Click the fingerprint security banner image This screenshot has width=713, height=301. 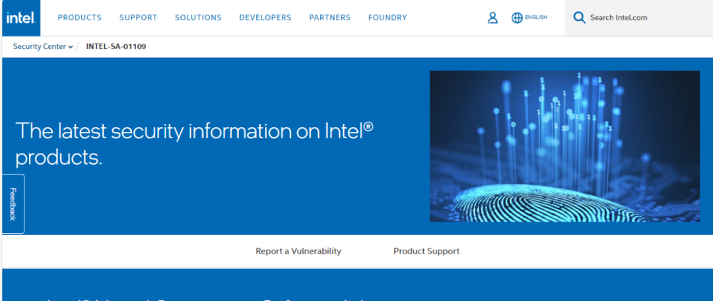coord(564,146)
